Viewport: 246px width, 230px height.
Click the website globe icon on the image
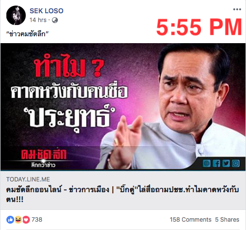tap(206, 163)
